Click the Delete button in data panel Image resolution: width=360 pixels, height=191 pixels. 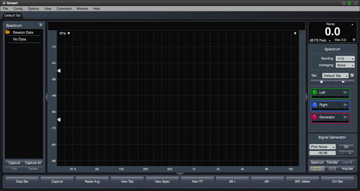coord(33,168)
